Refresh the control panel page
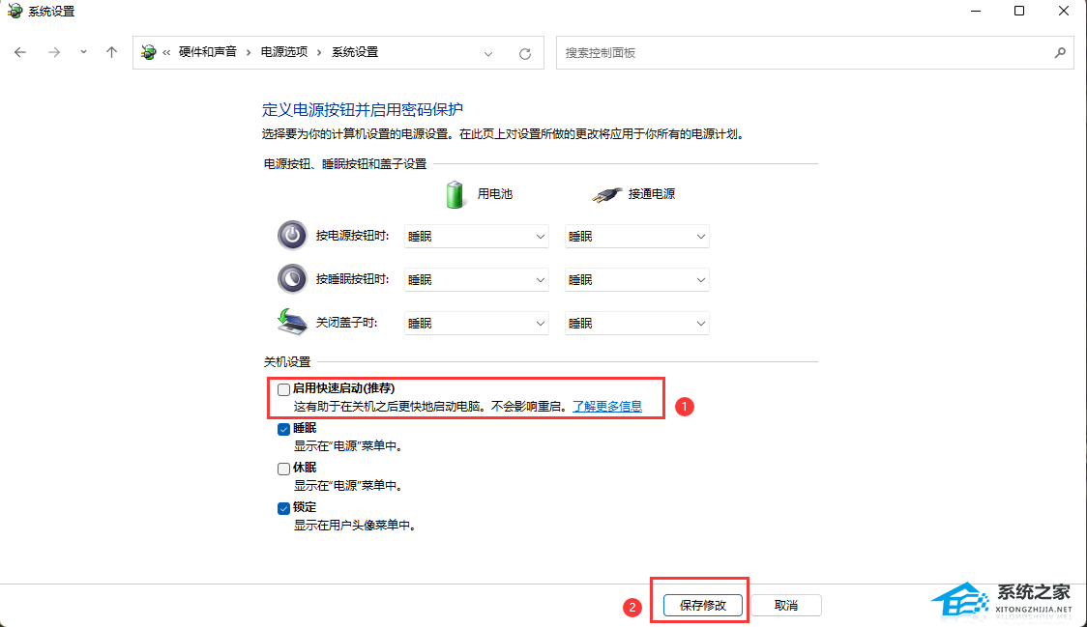1087x627 pixels. click(525, 54)
